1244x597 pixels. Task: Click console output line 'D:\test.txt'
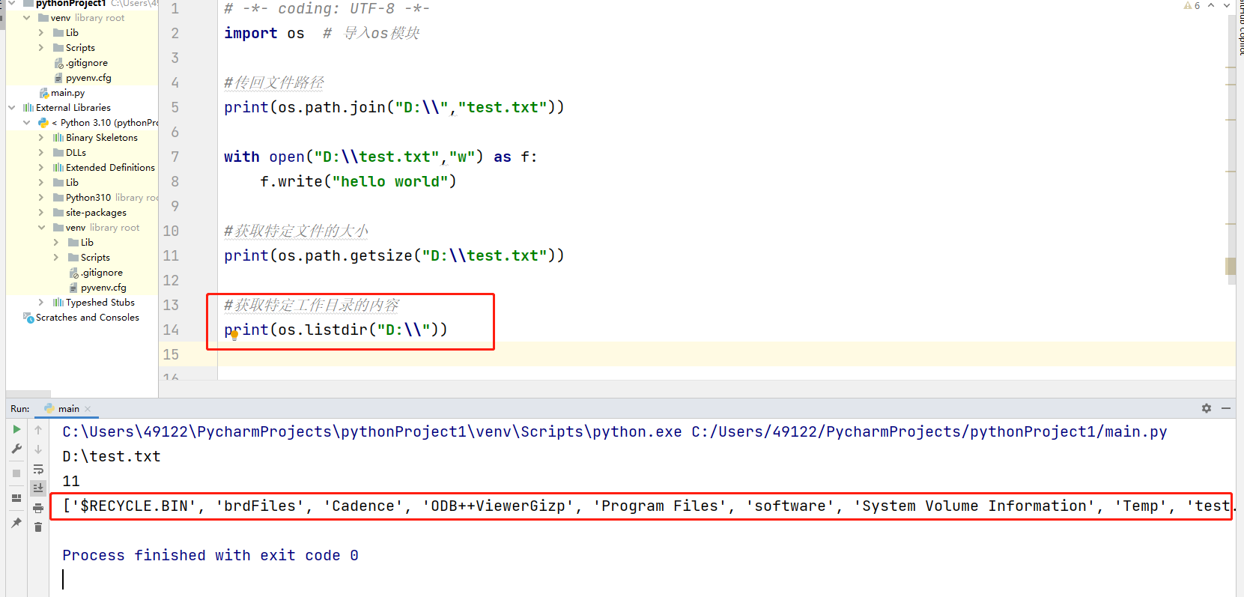112,456
